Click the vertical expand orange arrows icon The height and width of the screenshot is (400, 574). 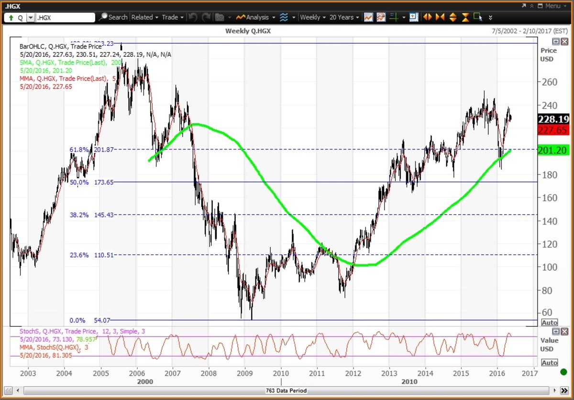click(453, 17)
